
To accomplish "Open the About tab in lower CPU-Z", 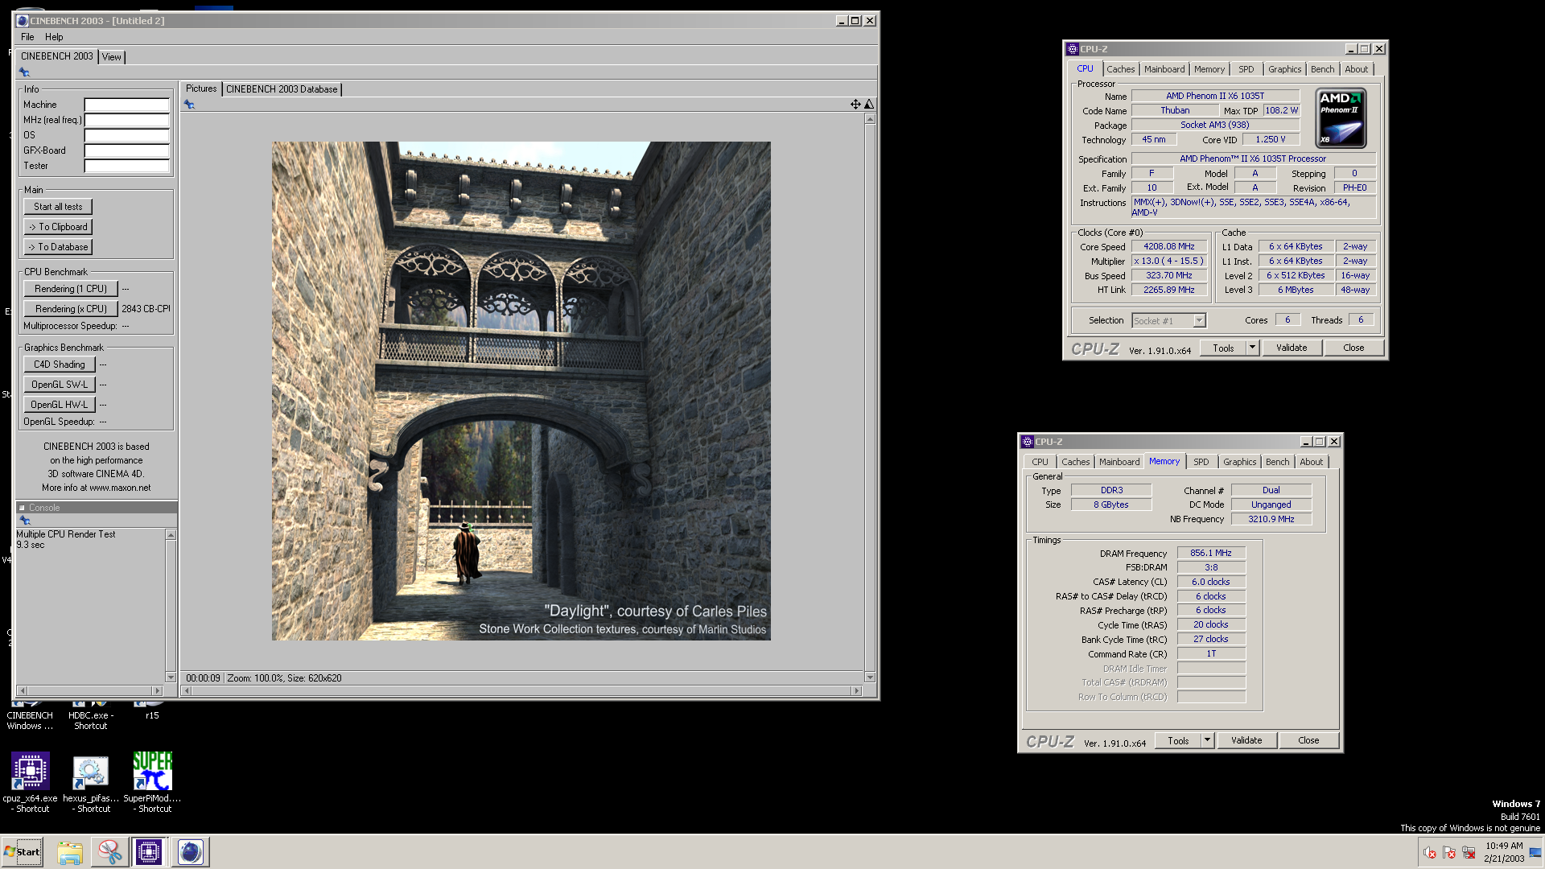I will tap(1311, 462).
